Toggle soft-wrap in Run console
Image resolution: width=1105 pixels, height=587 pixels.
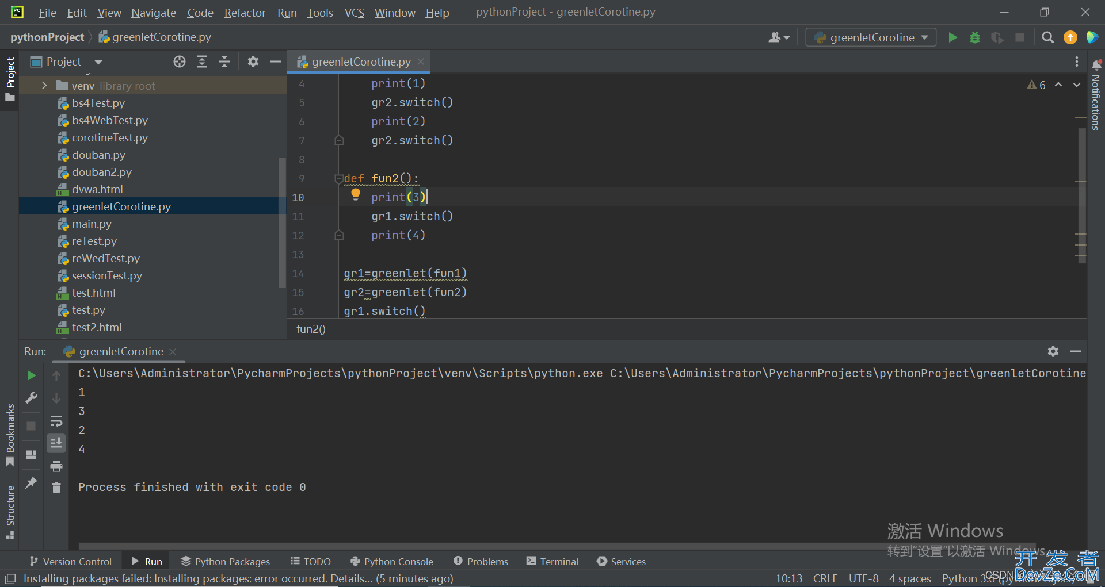click(56, 421)
